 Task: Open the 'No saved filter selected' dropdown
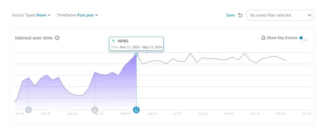point(280,15)
